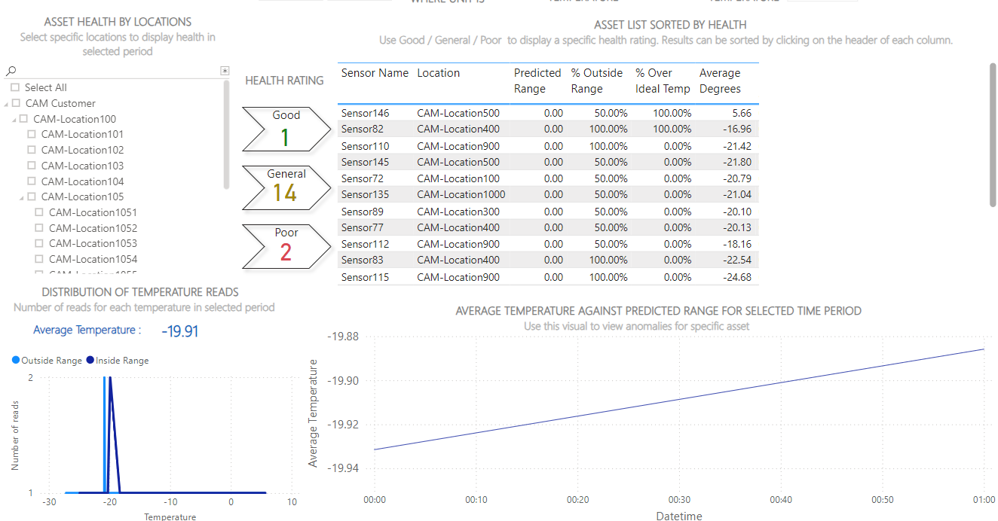Click the expand-all asterisk icon in the slicer header

[x=224, y=71]
